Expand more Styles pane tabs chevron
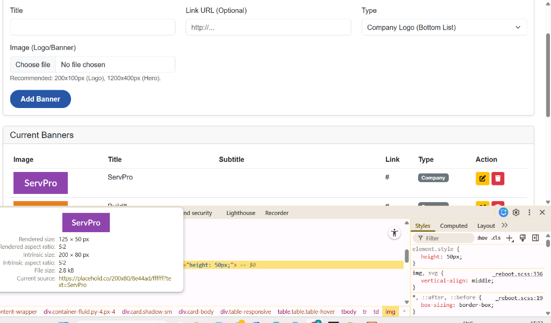The width and height of the screenshot is (551, 323). click(x=505, y=226)
